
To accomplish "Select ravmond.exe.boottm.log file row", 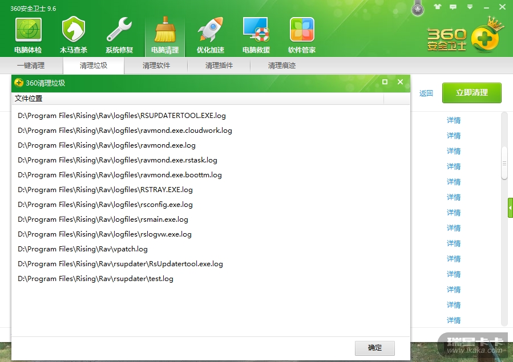I will coord(120,175).
